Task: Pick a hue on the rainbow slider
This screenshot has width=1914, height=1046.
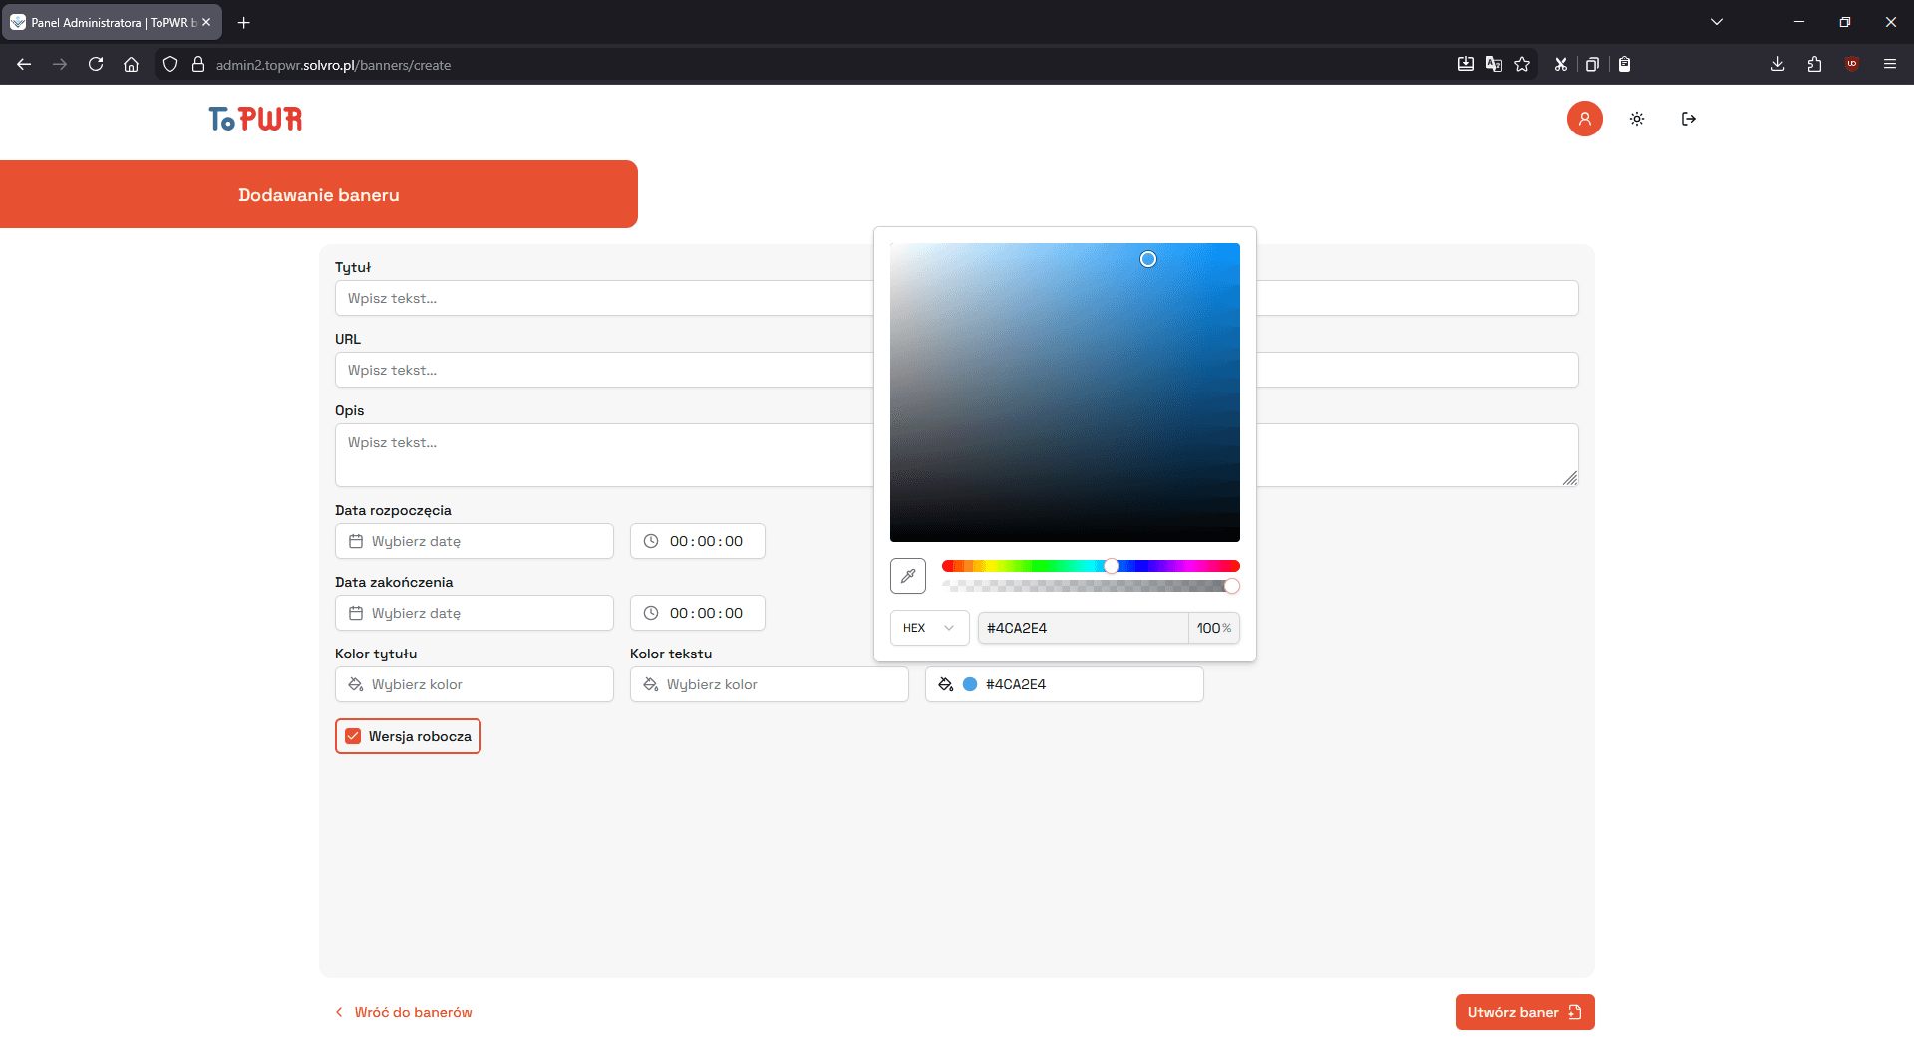Action: (1111, 566)
